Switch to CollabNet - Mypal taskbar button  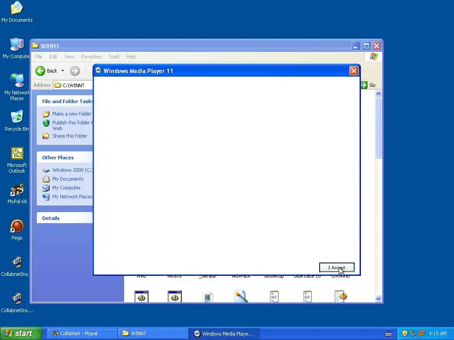82,333
